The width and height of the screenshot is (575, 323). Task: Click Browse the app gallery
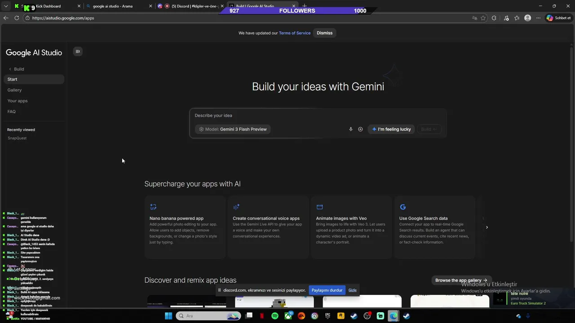point(461,280)
